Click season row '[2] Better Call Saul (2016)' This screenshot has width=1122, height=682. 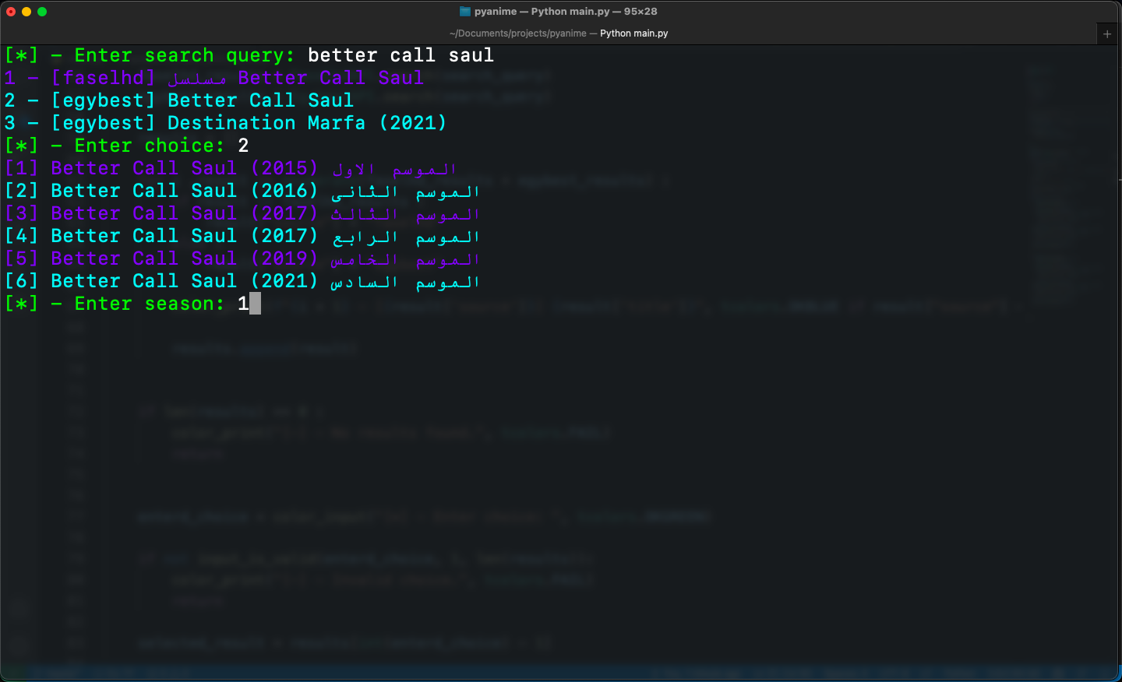(x=242, y=192)
